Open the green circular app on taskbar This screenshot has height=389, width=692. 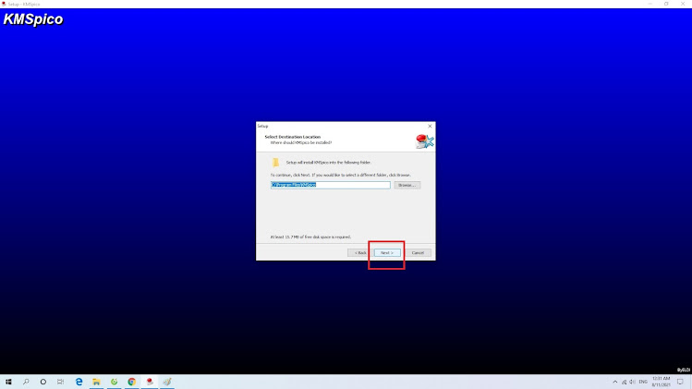(x=114, y=382)
